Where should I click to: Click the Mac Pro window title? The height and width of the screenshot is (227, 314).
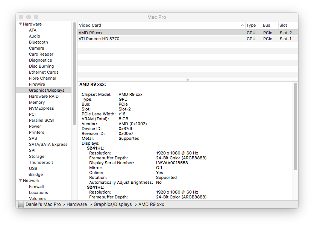[156, 17]
